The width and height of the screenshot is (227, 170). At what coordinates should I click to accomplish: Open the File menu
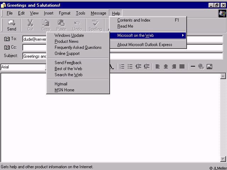[10, 13]
